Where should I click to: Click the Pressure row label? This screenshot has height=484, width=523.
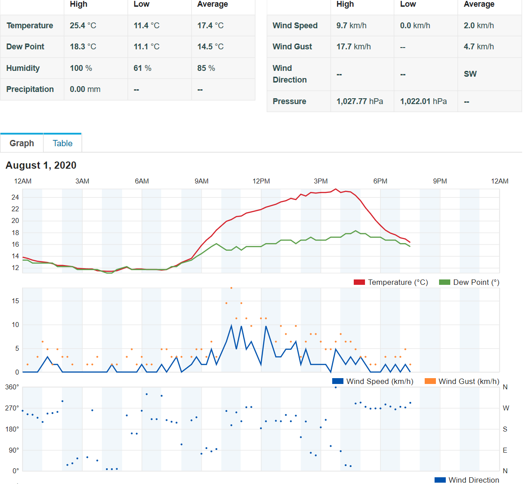point(290,101)
